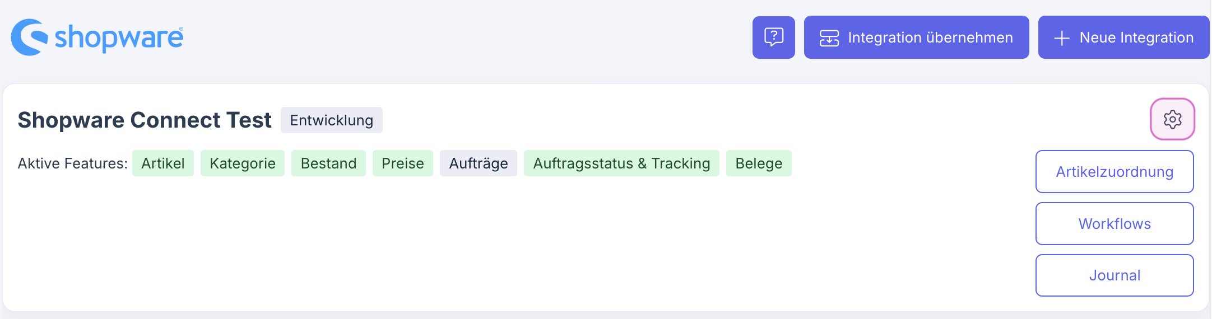Select the Belege feature tag
The width and height of the screenshot is (1212, 319).
[x=758, y=163]
